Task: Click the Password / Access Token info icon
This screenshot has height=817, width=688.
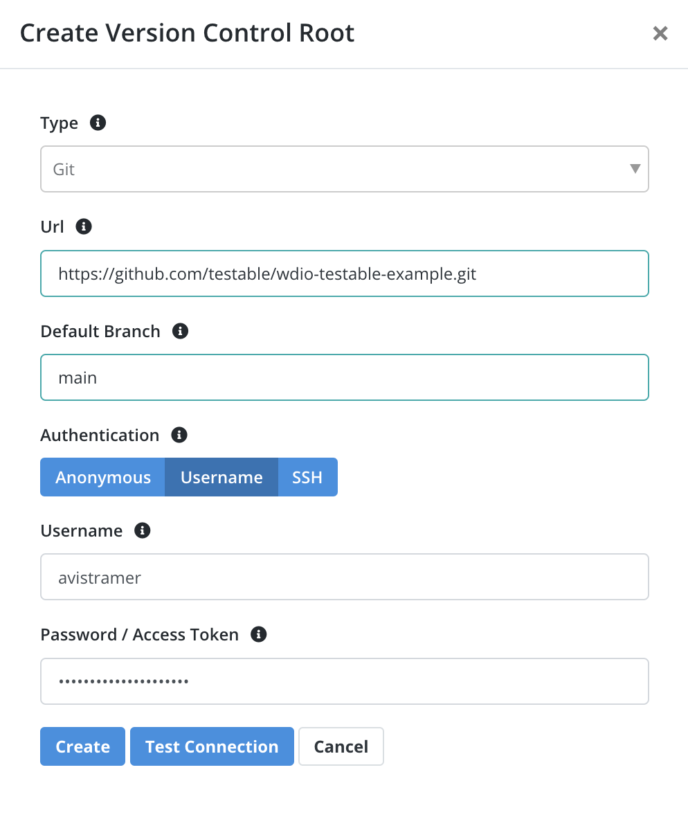Action: click(x=259, y=635)
